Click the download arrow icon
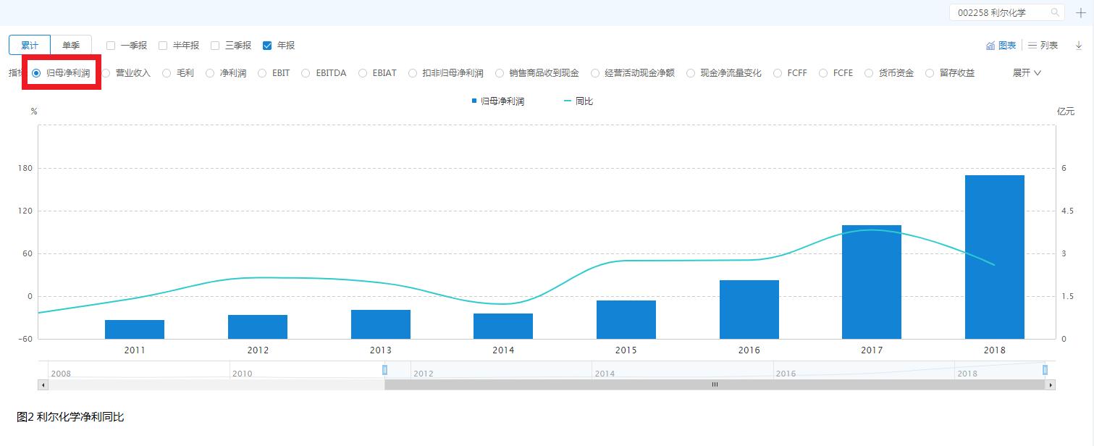The image size is (1094, 446). coord(1078,46)
